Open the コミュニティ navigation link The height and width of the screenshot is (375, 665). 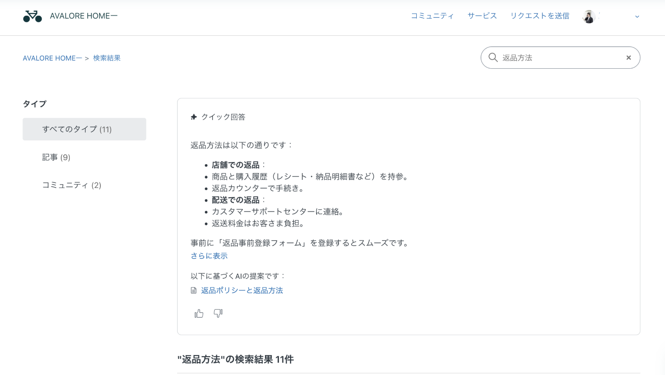point(432,16)
